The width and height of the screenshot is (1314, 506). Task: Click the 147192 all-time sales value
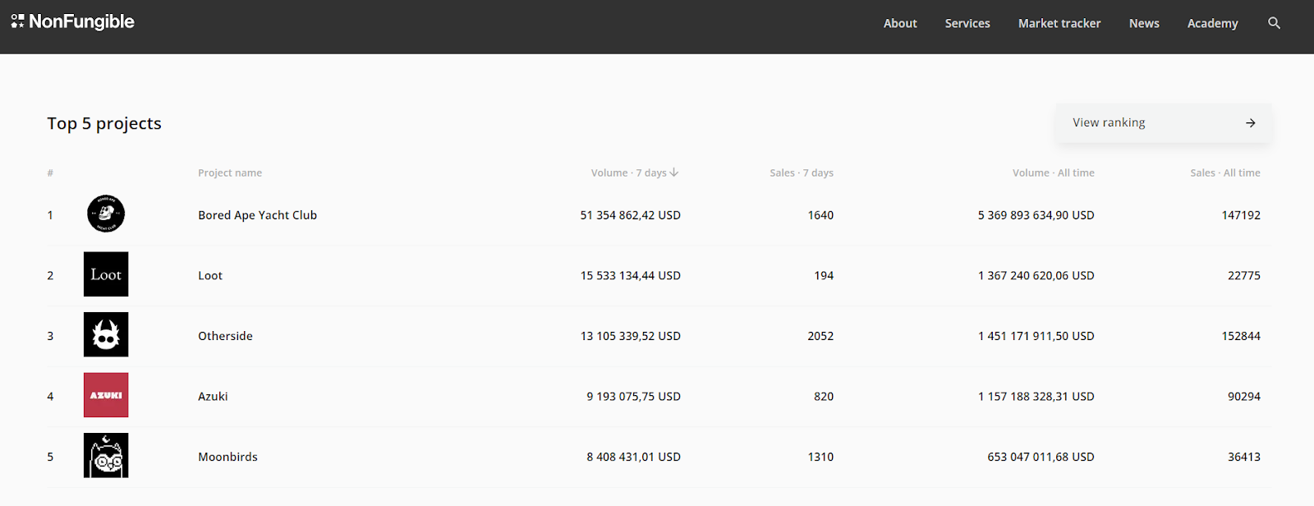pos(1241,215)
